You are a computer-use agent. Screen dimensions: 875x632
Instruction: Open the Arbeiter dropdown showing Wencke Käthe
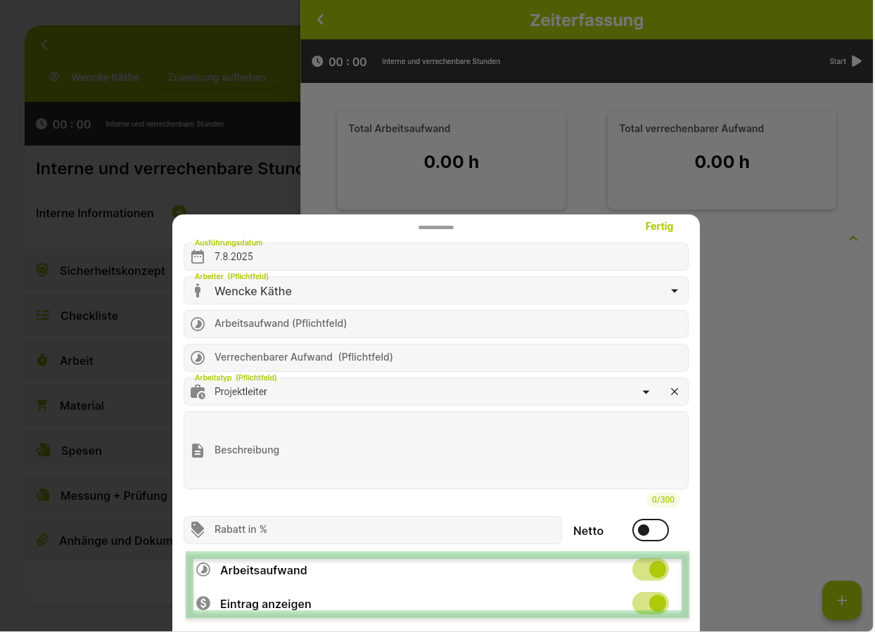[x=436, y=290]
